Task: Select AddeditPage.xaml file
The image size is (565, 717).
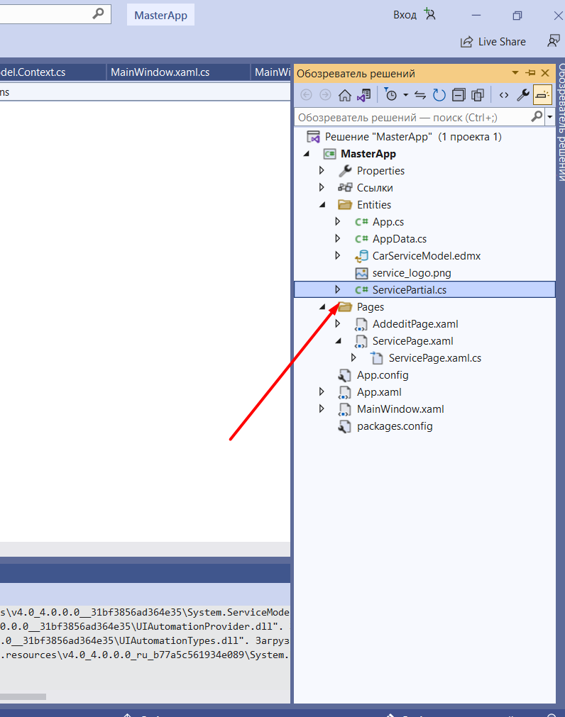Action: click(x=415, y=324)
